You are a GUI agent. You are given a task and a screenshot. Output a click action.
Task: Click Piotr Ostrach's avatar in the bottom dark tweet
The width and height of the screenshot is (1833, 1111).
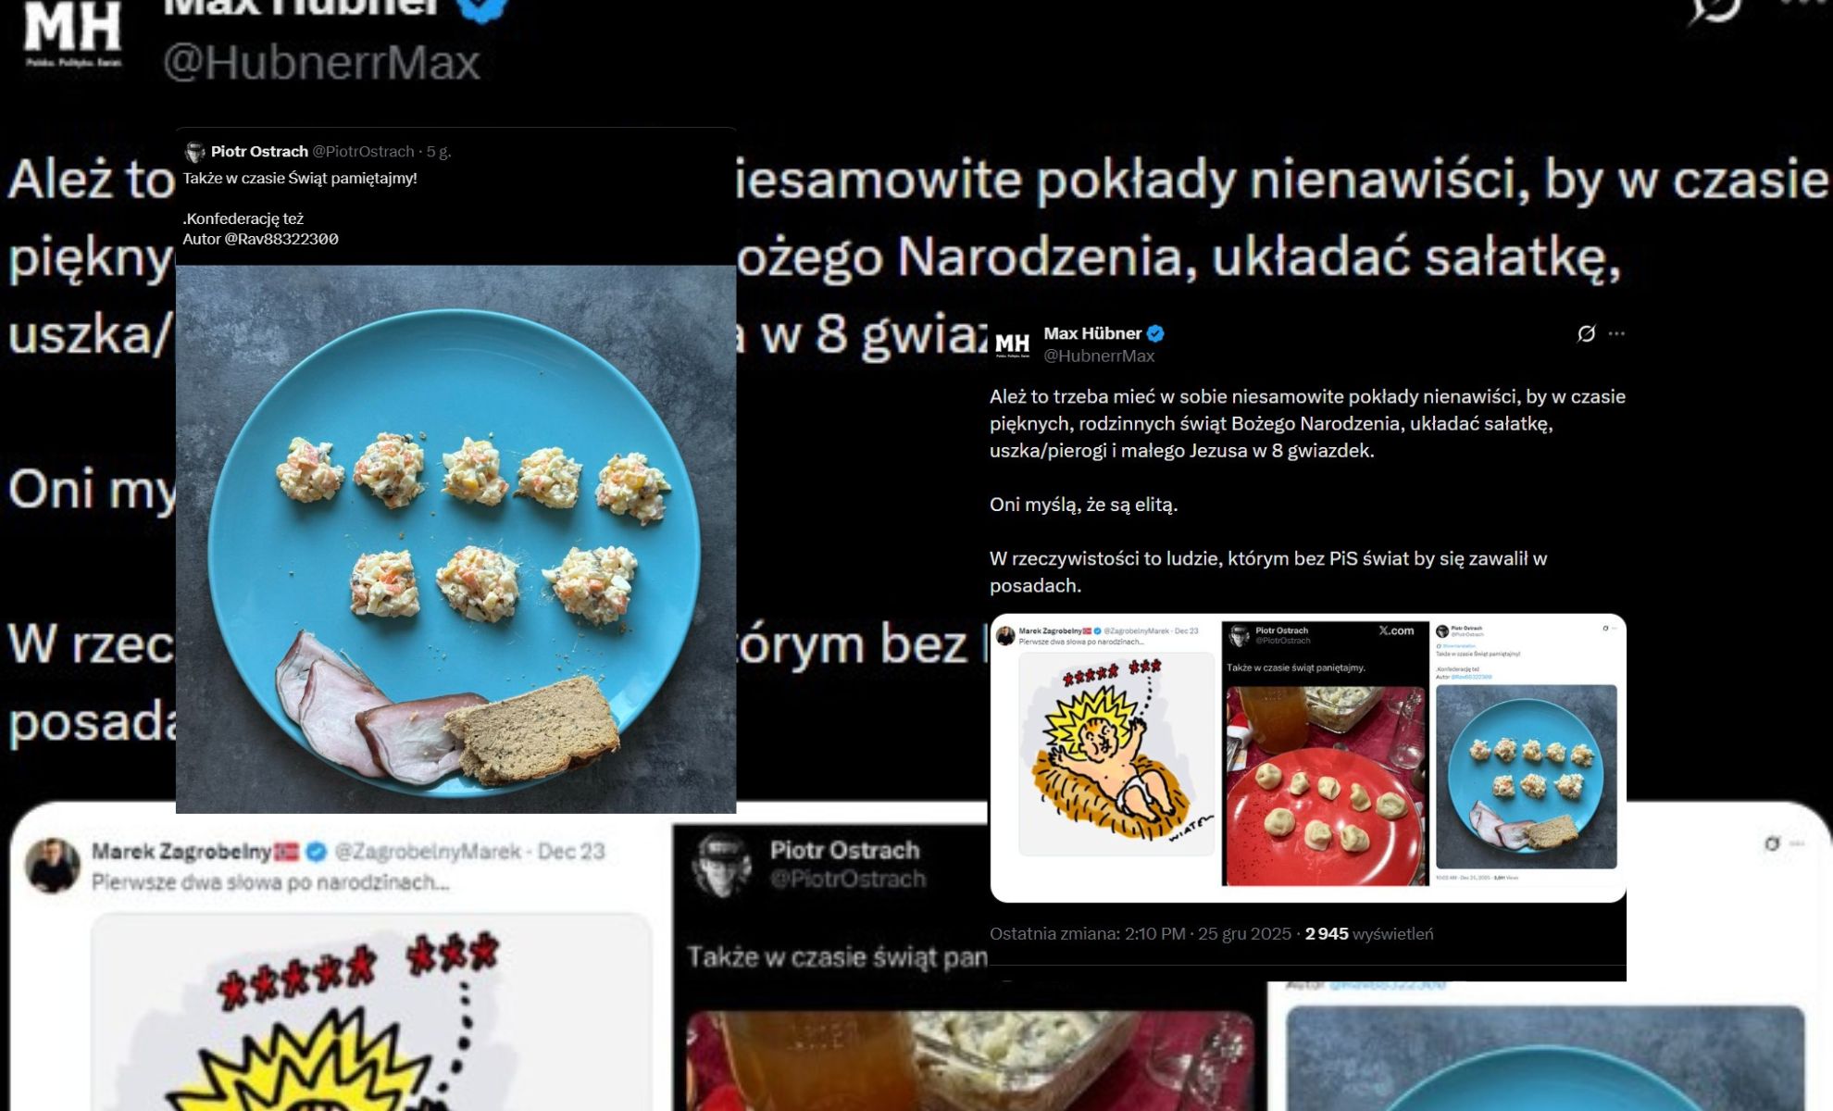click(722, 865)
